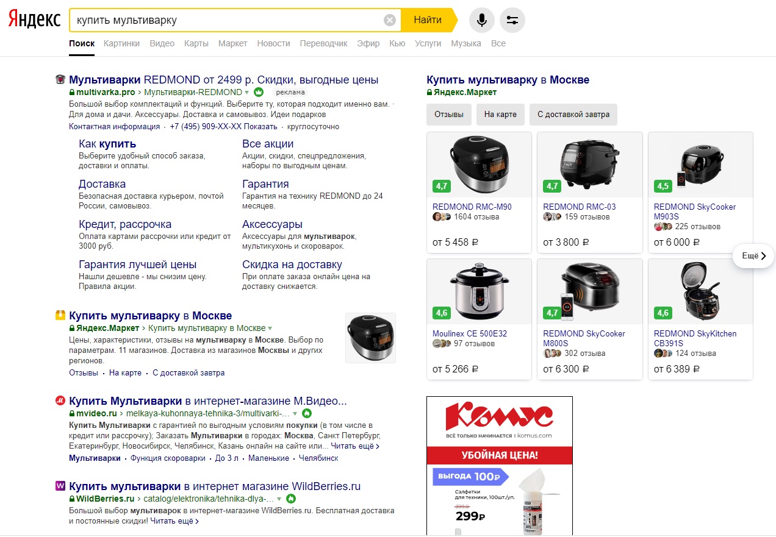
Task: Click the Yandex logo
Action: [34, 20]
